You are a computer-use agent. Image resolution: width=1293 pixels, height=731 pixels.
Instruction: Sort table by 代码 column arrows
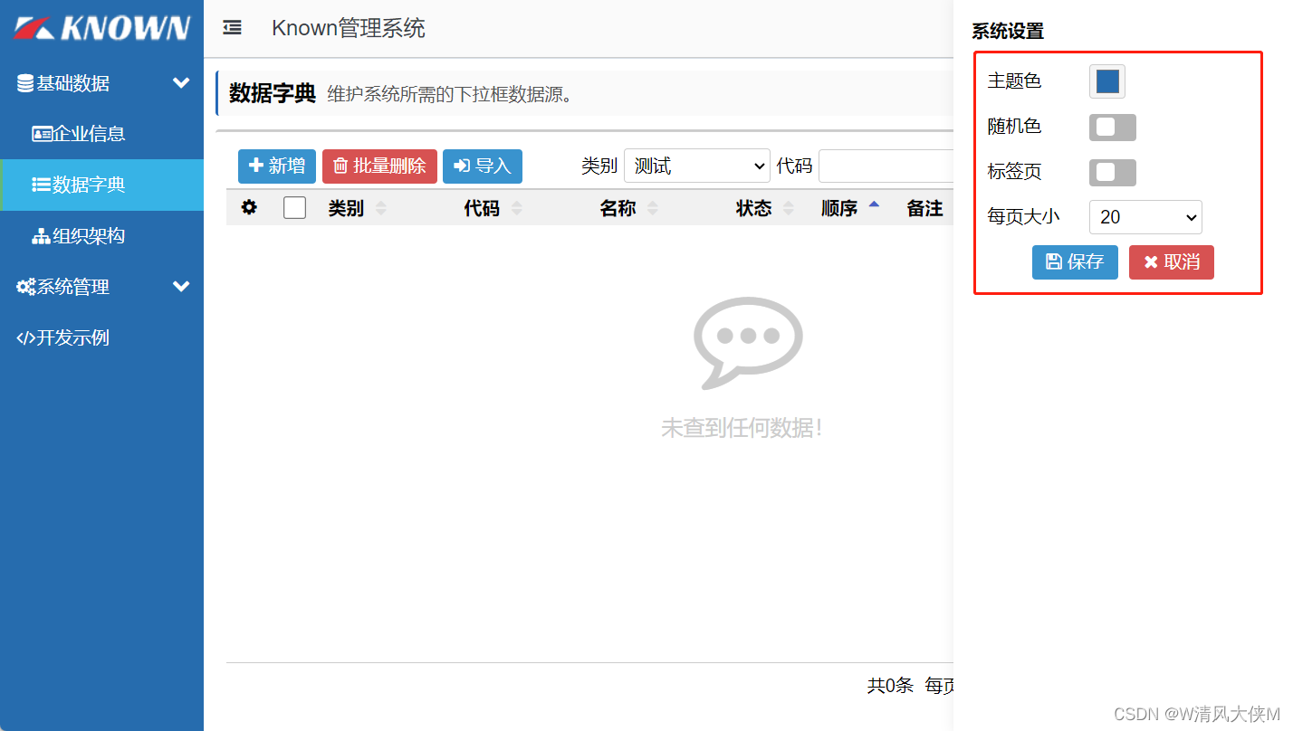pos(517,209)
